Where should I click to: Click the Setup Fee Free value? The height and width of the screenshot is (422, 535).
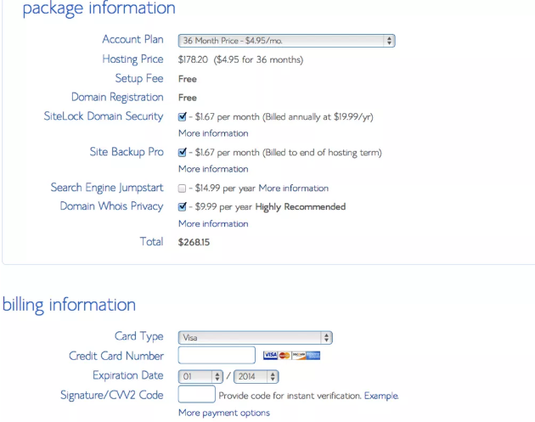[x=188, y=79]
